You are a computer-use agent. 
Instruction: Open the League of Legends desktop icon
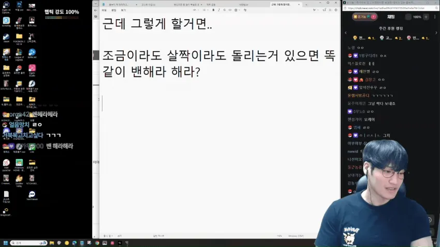pos(19,55)
